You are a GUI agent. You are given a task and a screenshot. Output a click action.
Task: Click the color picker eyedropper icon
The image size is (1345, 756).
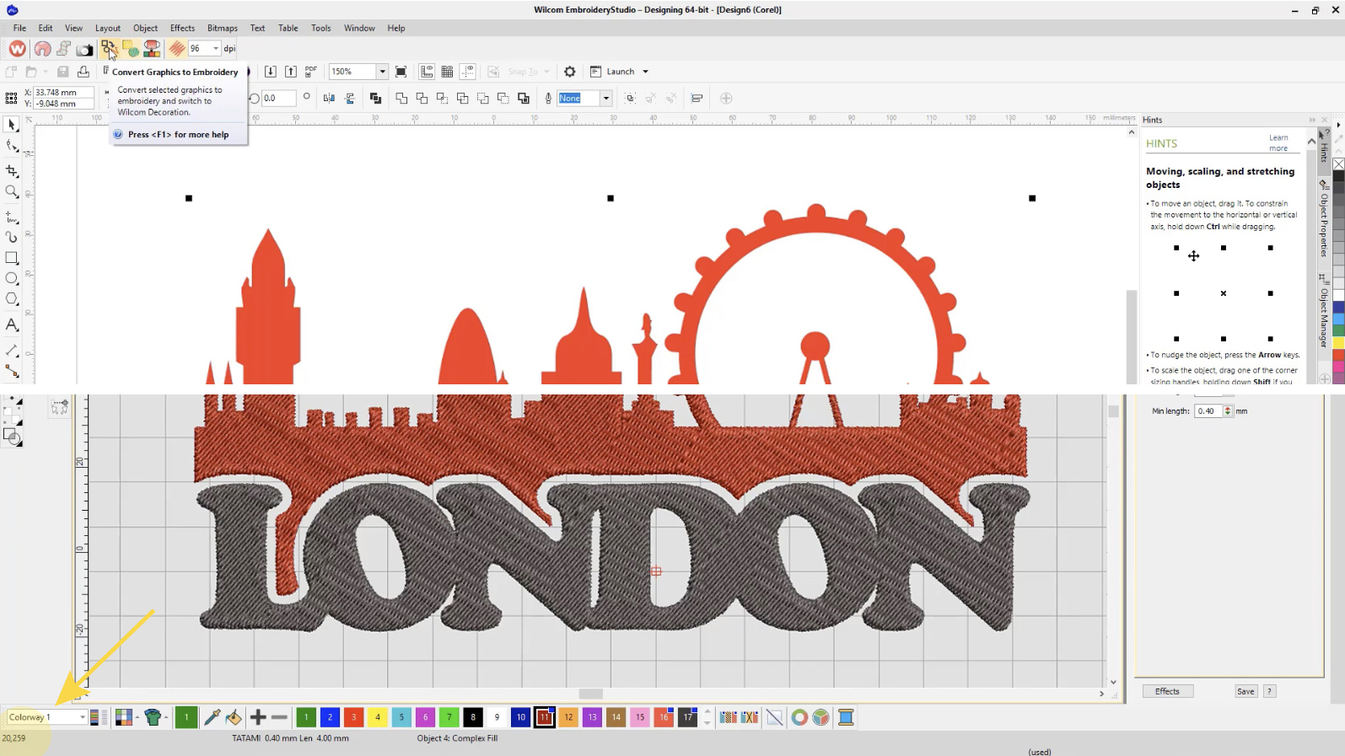click(x=212, y=717)
